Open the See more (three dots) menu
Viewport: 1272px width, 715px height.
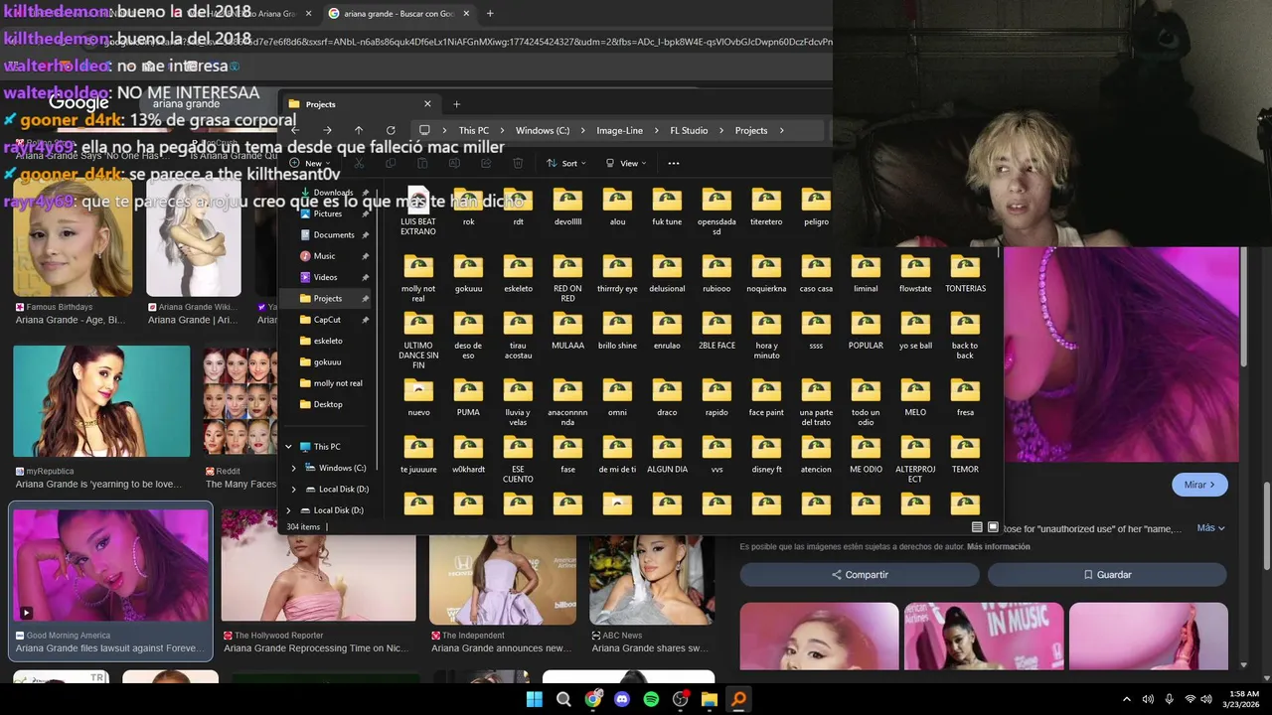click(673, 163)
